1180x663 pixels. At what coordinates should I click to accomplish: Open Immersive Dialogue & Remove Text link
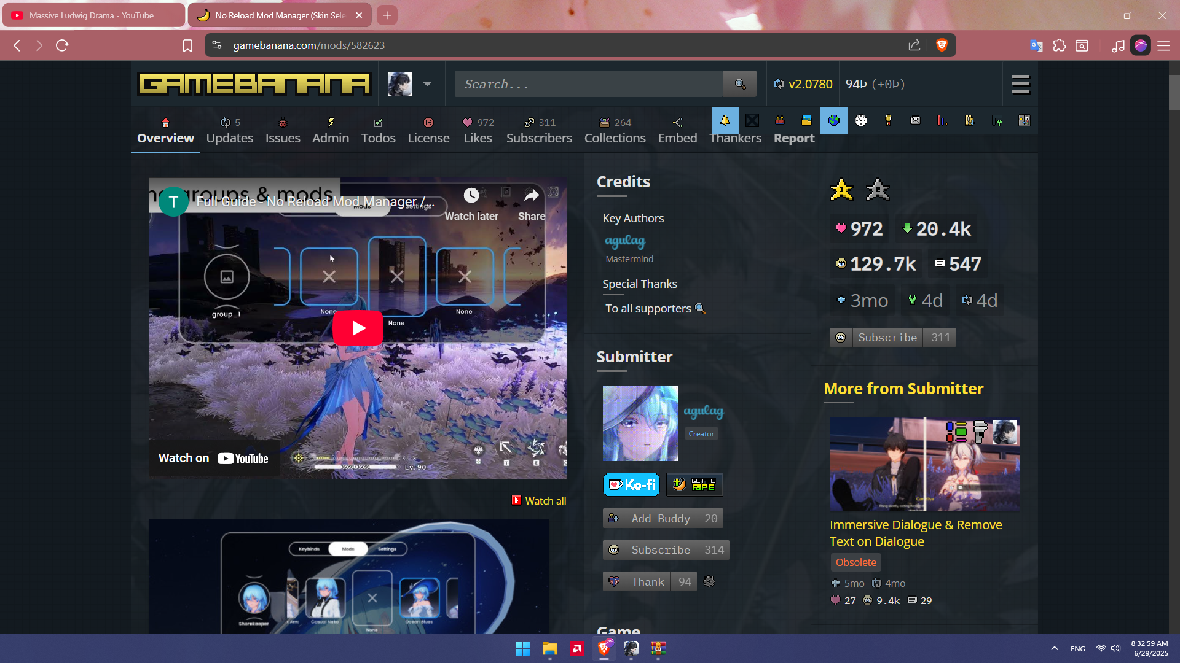[x=916, y=533]
